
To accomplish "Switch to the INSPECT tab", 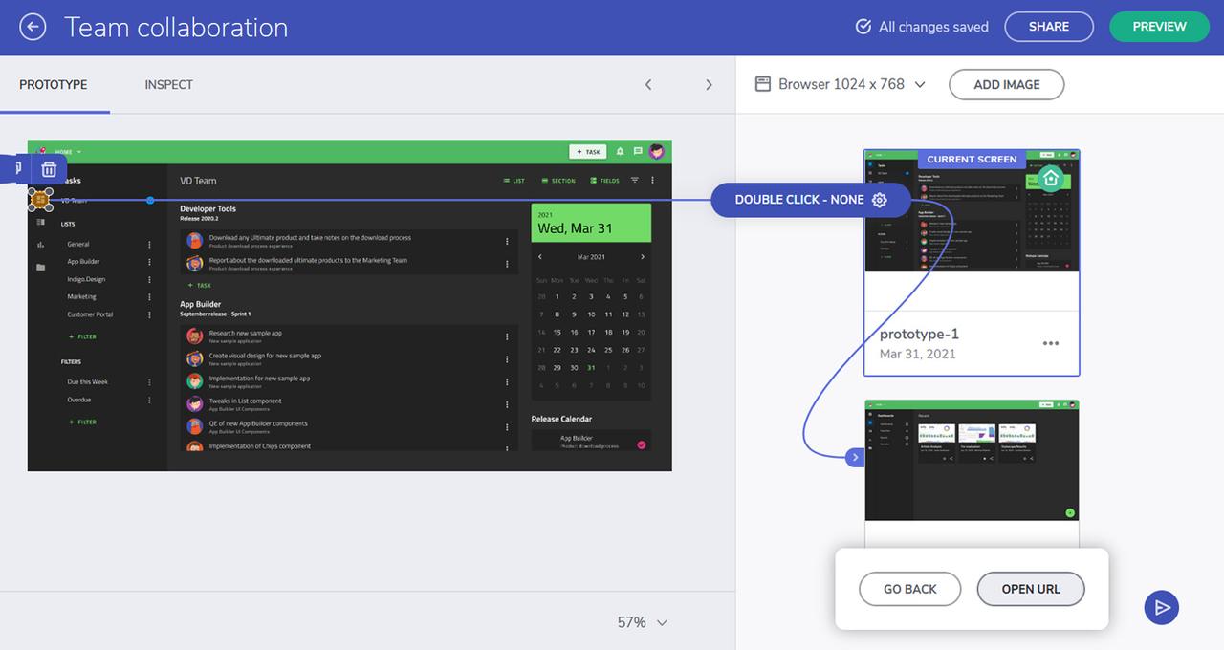I will pos(168,84).
